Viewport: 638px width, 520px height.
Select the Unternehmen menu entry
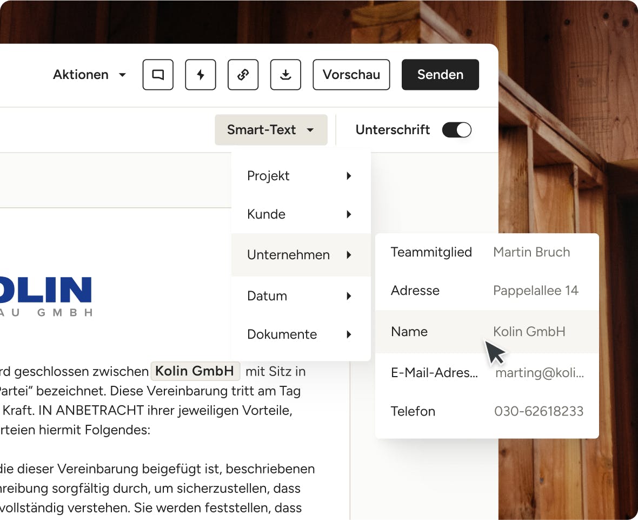coord(301,255)
